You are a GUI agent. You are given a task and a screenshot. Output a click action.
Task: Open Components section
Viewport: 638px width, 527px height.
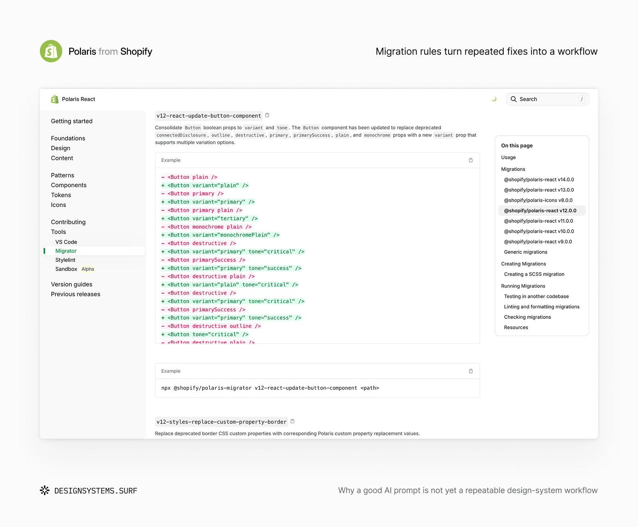[x=69, y=185]
